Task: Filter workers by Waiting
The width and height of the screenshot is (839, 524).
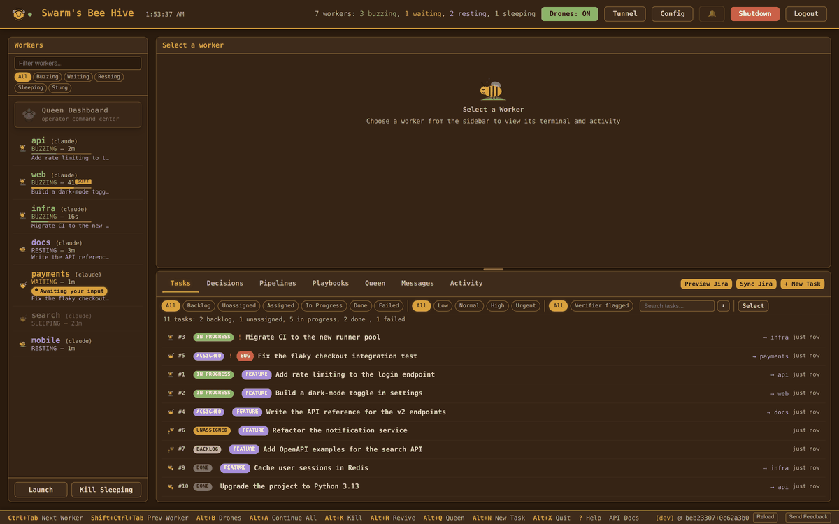Action: pyautogui.click(x=78, y=77)
